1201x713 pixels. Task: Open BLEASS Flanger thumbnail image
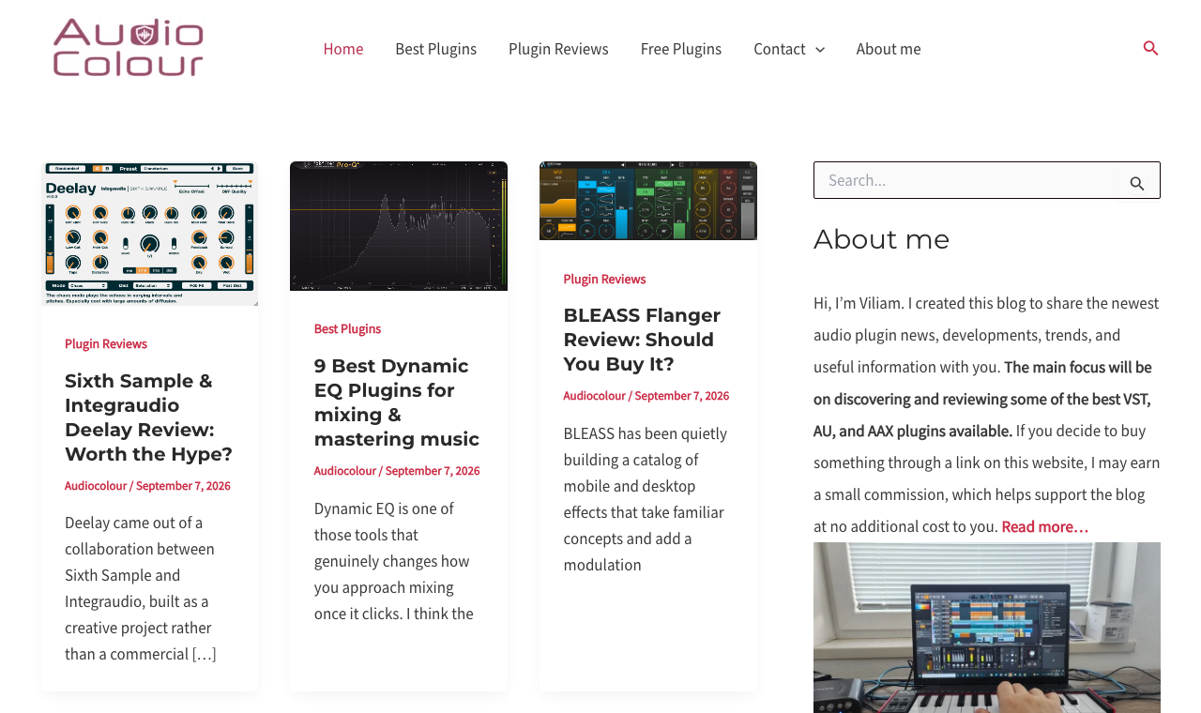coord(648,201)
